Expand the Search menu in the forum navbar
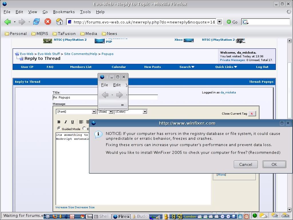 click(x=187, y=67)
